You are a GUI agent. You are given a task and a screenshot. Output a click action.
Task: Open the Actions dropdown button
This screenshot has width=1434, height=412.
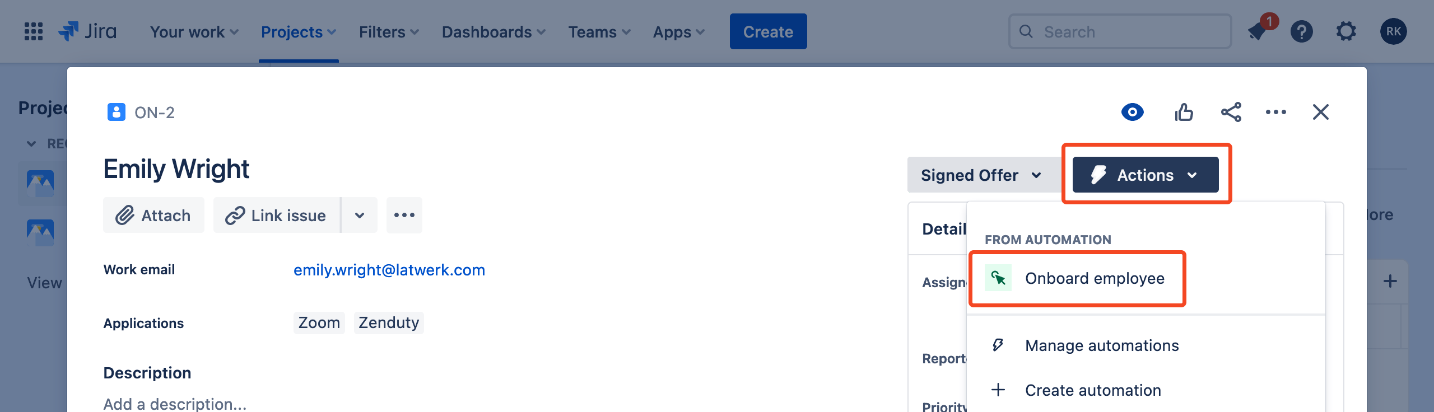pos(1146,175)
